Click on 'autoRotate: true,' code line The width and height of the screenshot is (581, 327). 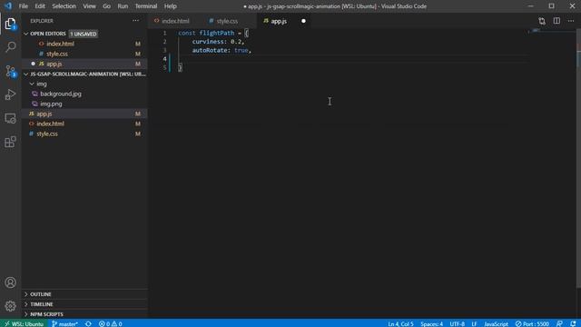click(222, 50)
